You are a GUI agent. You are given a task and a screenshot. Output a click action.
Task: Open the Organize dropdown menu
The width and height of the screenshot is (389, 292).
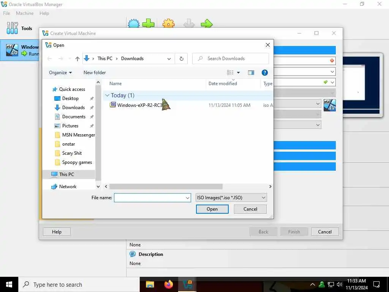[x=60, y=73]
